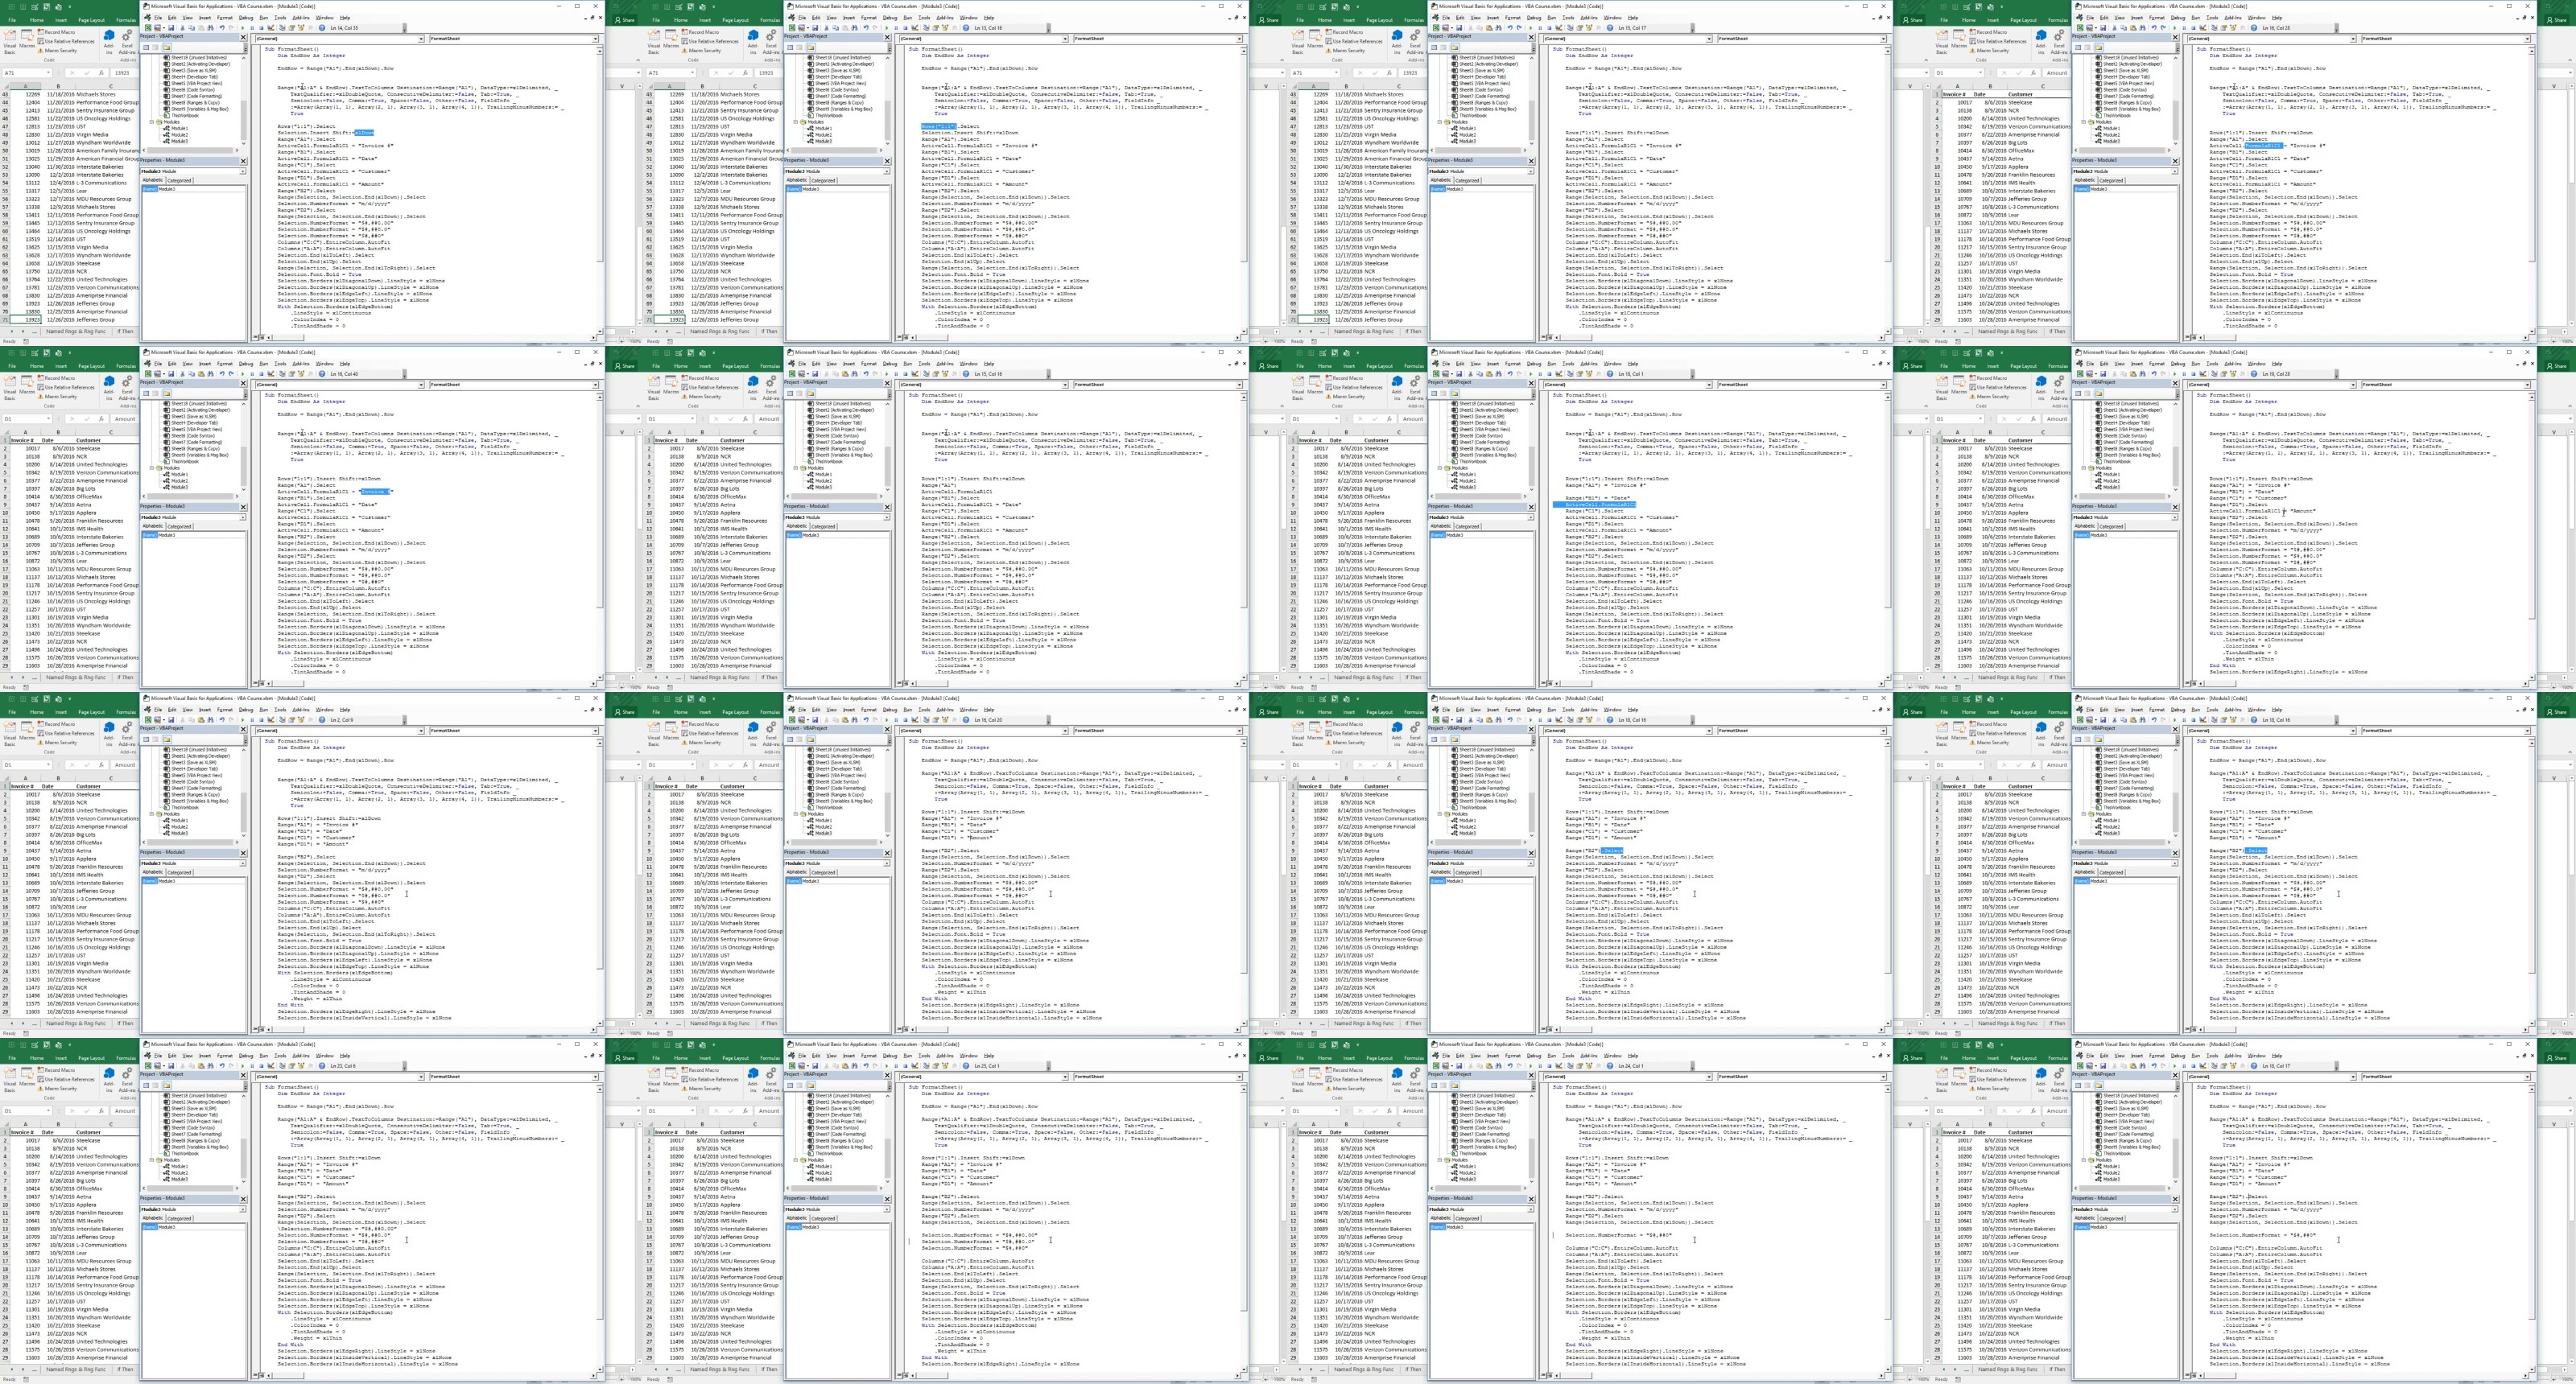The width and height of the screenshot is (2576, 1384).
Task: Click the Find binoculars icon in VBA toolbar
Action: coord(211,28)
